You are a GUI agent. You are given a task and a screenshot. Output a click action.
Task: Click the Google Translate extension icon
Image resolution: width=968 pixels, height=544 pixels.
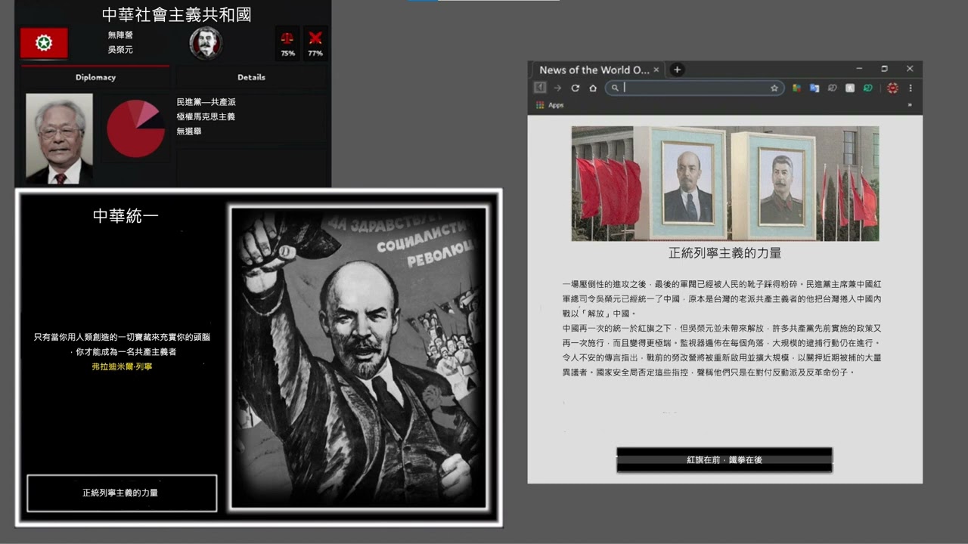pyautogui.click(x=814, y=88)
